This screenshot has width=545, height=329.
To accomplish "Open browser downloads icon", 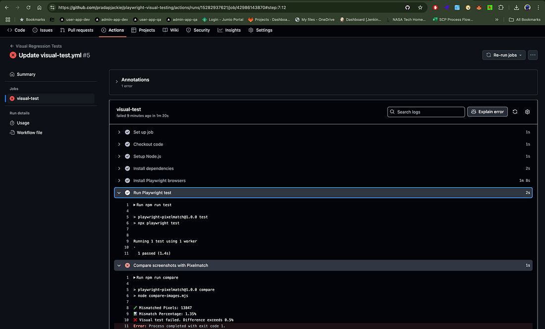I will pos(516,7).
